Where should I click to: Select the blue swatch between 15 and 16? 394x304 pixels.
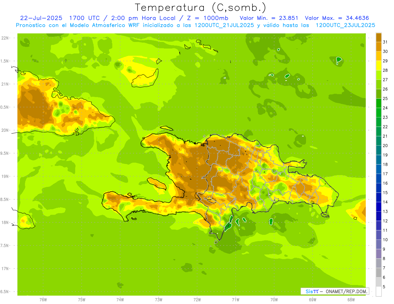click(x=379, y=188)
